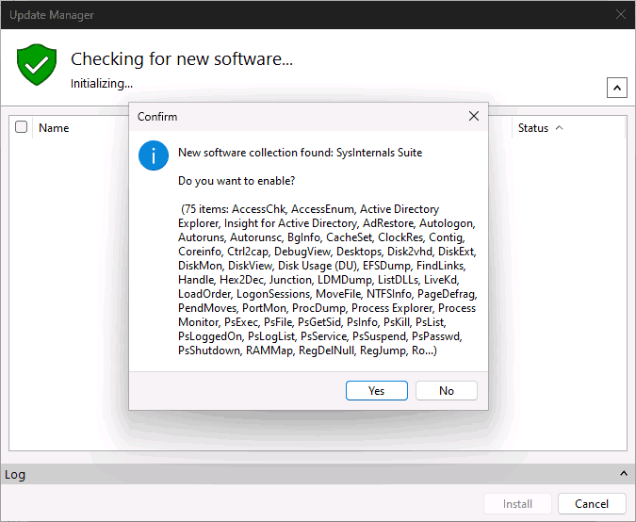Open the Log section header

[x=318, y=474]
